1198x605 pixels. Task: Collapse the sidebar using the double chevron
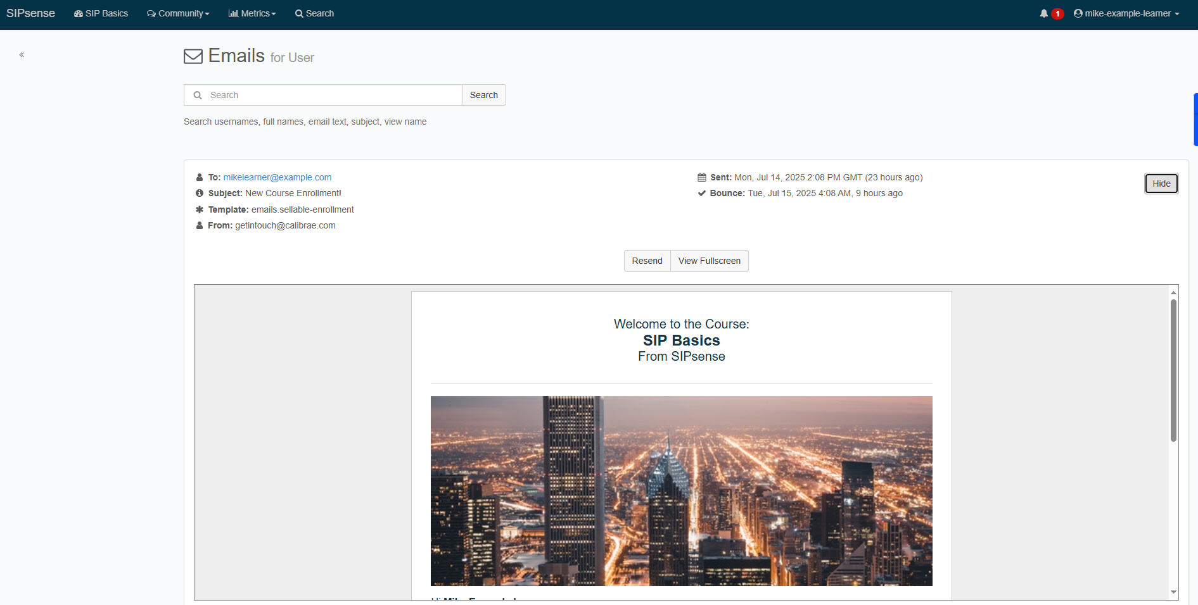pyautogui.click(x=22, y=55)
